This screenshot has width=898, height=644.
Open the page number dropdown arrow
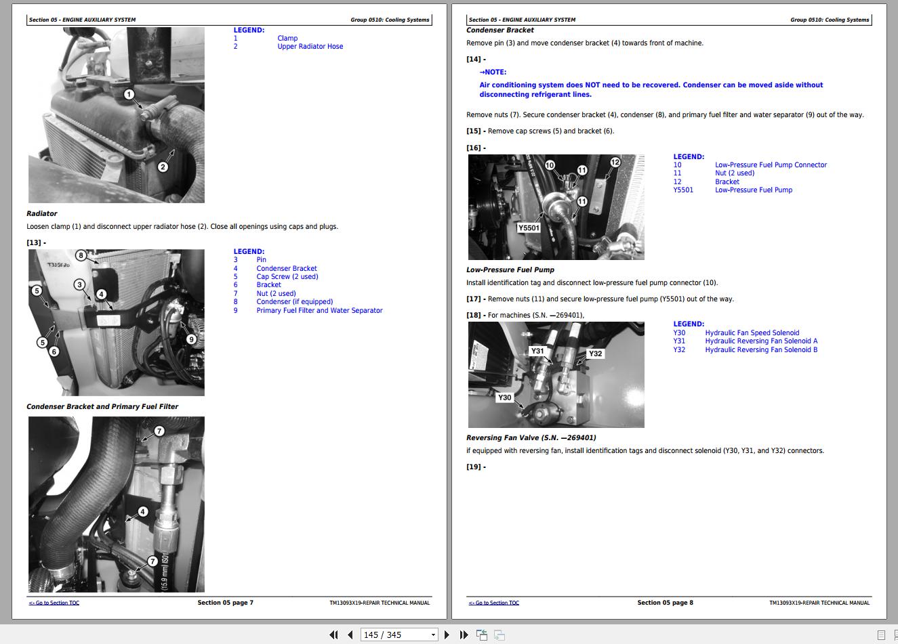(x=433, y=635)
